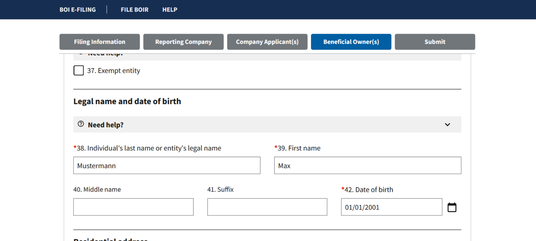Open the HELP menu in header
Viewport: 536px width, 241px height.
(x=170, y=10)
